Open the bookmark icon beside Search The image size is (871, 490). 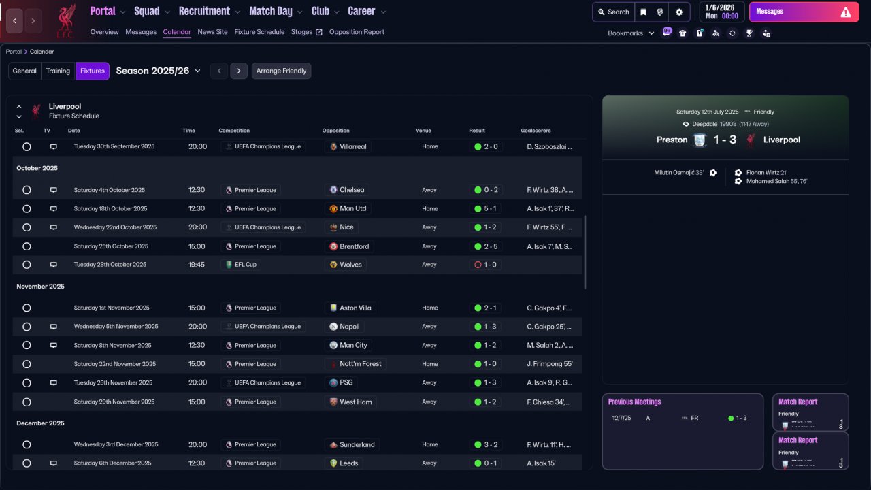[643, 12]
